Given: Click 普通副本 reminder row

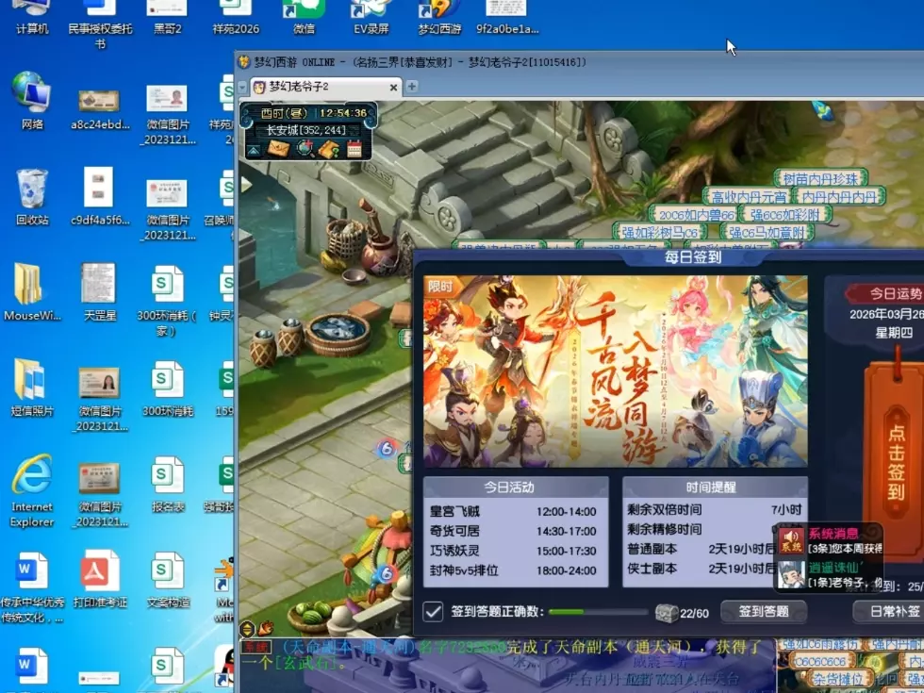Looking at the screenshot, I should pyautogui.click(x=701, y=549).
